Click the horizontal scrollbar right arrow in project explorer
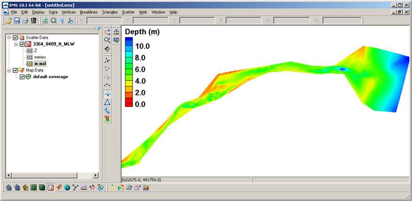The height and width of the screenshot is (201, 412). click(x=96, y=175)
